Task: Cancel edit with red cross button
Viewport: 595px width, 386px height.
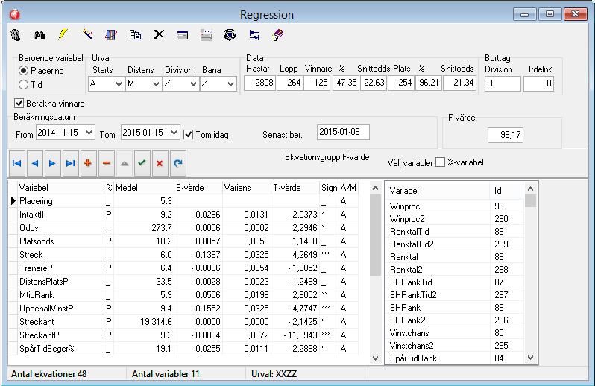Action: point(160,163)
